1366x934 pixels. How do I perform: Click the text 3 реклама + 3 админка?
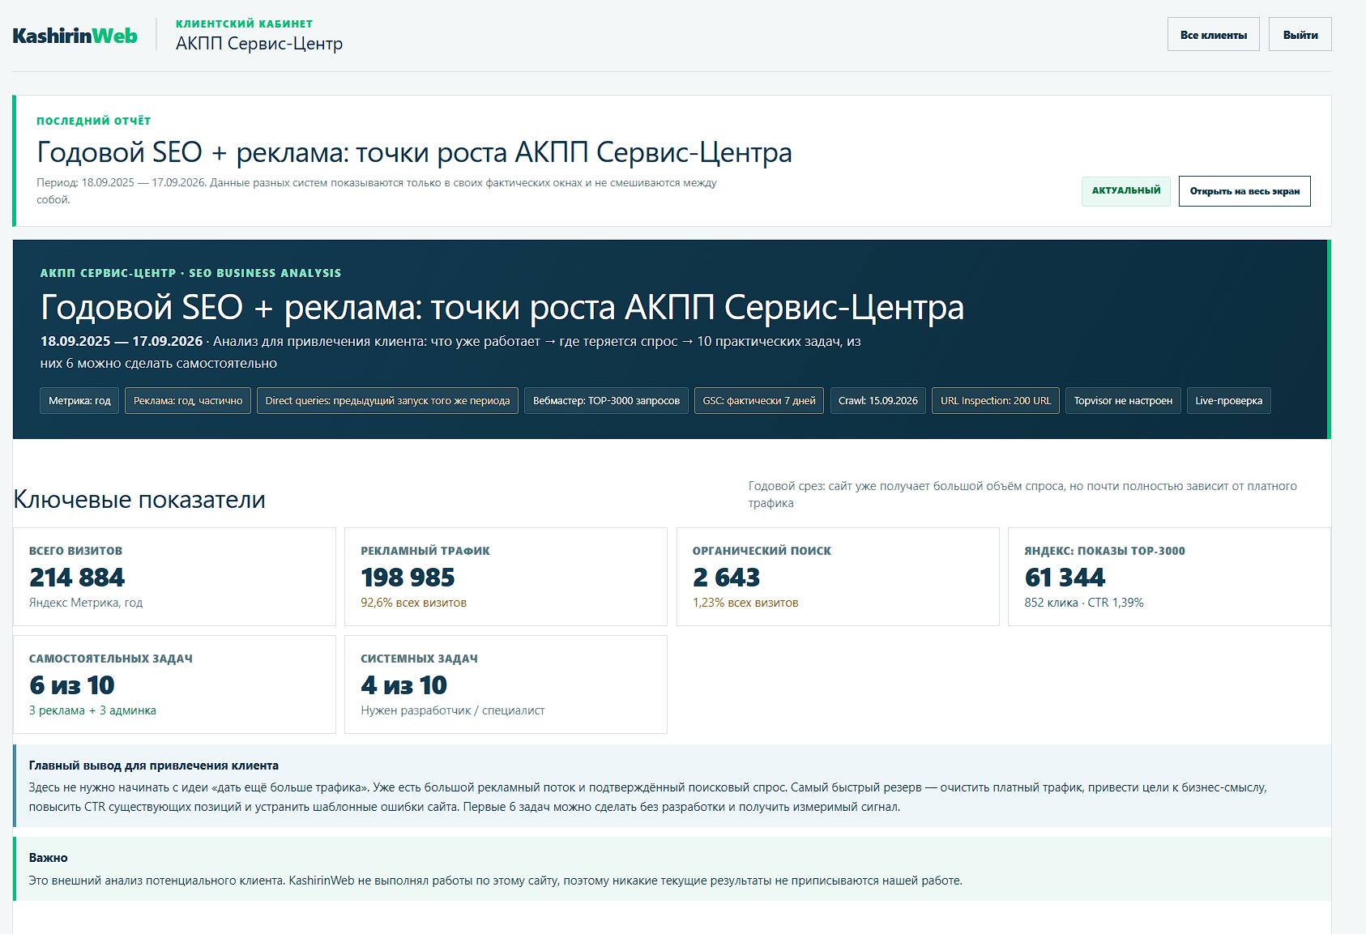pos(92,710)
